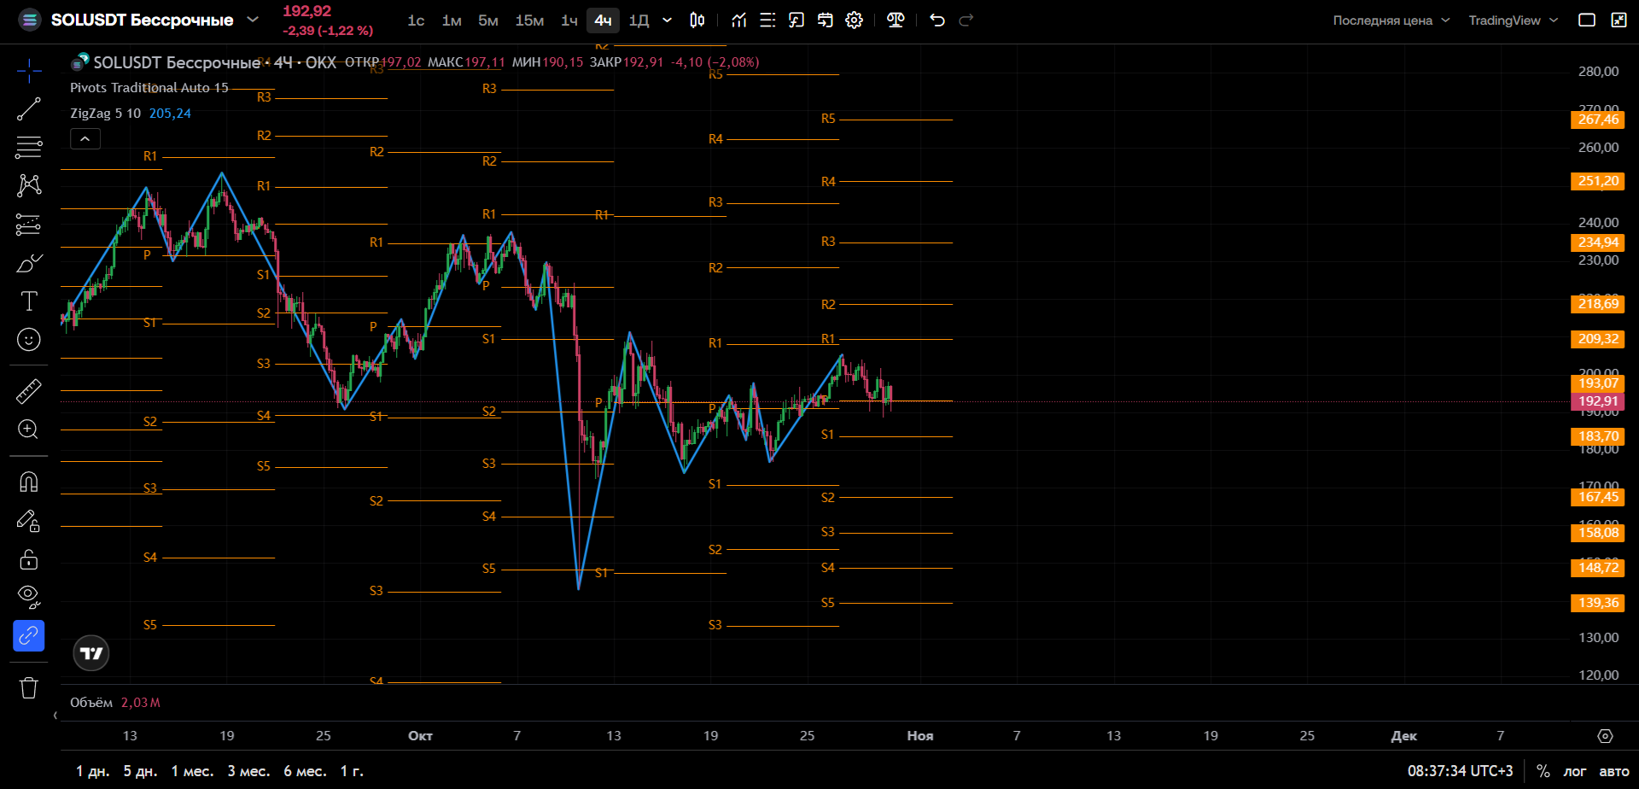
Task: Toggle stay-in-drawing-mode pencil lock
Action: 29,521
